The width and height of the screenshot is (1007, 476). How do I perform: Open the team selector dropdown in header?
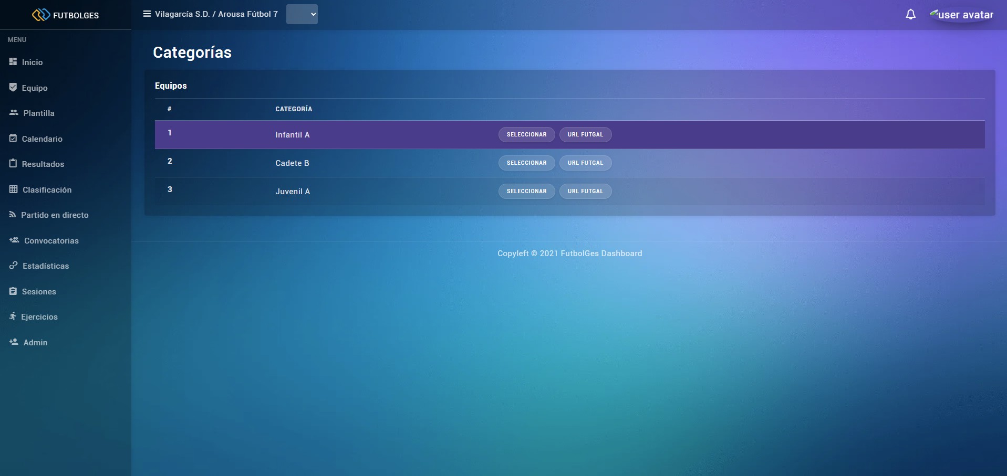pos(302,14)
